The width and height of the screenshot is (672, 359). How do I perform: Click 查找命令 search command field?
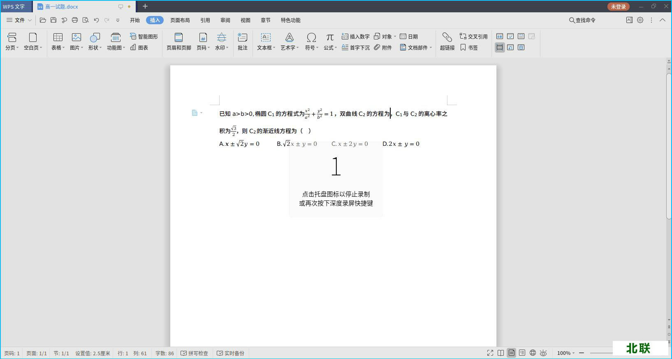[582, 20]
